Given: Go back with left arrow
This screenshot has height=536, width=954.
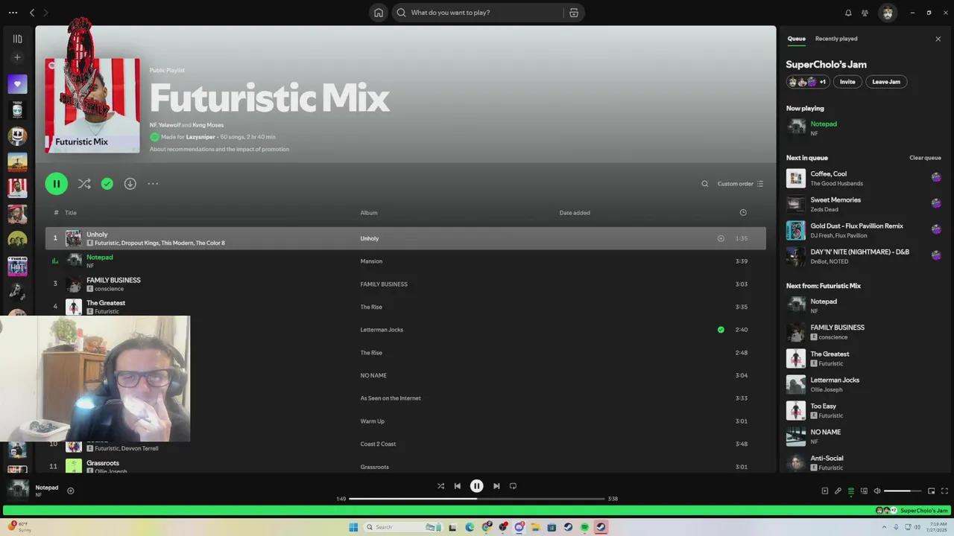Looking at the screenshot, I should (32, 13).
